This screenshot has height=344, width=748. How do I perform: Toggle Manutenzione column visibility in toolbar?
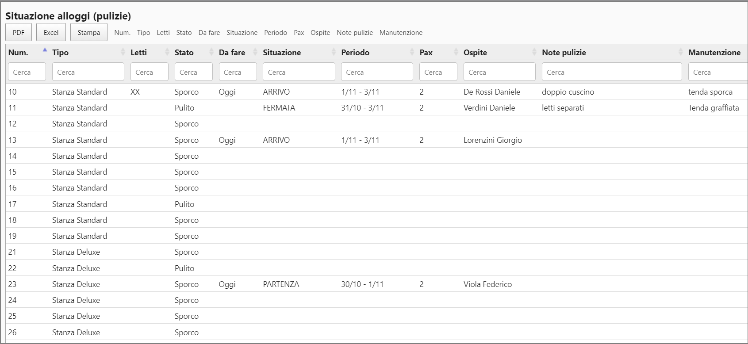click(401, 33)
